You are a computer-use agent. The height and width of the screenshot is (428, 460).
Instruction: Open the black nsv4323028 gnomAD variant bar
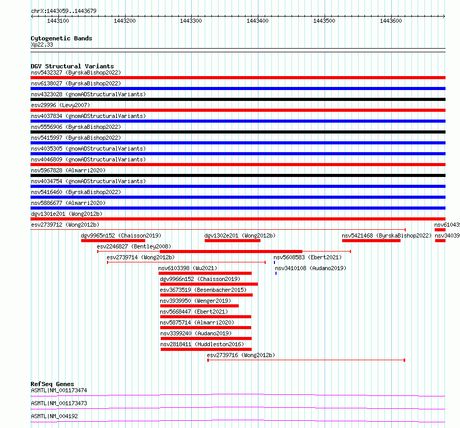click(238, 99)
